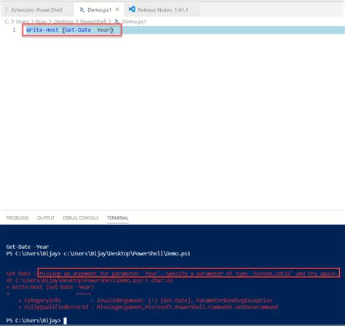Screen dimensions: 345x326
Task: Click the Get-Date command in the editor
Action: [78, 30]
